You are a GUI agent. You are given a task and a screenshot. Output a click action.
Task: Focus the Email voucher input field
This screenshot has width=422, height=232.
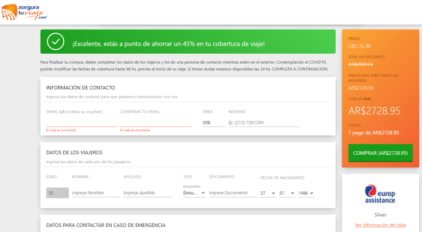pos(81,122)
